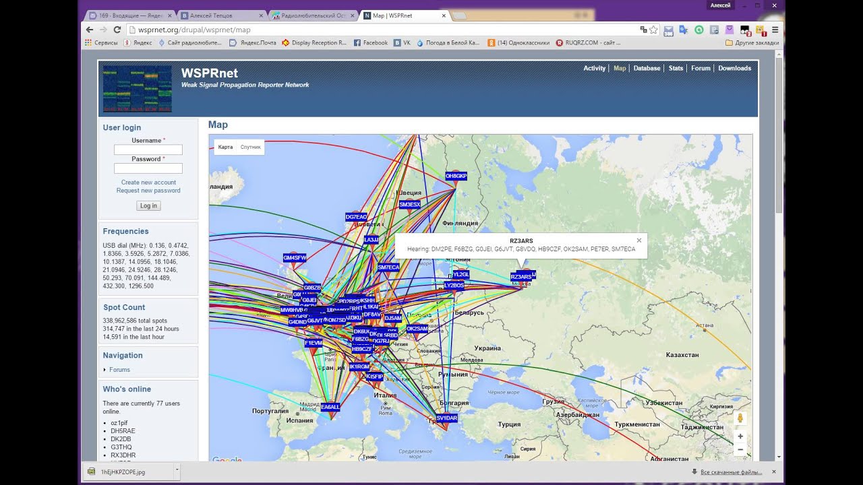Screen dimensions: 863x485
Task: Open the purple shopping bag extension icon
Action: click(x=729, y=30)
